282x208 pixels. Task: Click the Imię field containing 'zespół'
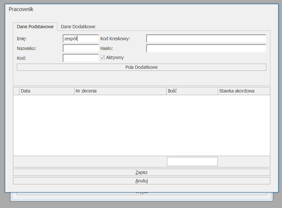point(80,39)
